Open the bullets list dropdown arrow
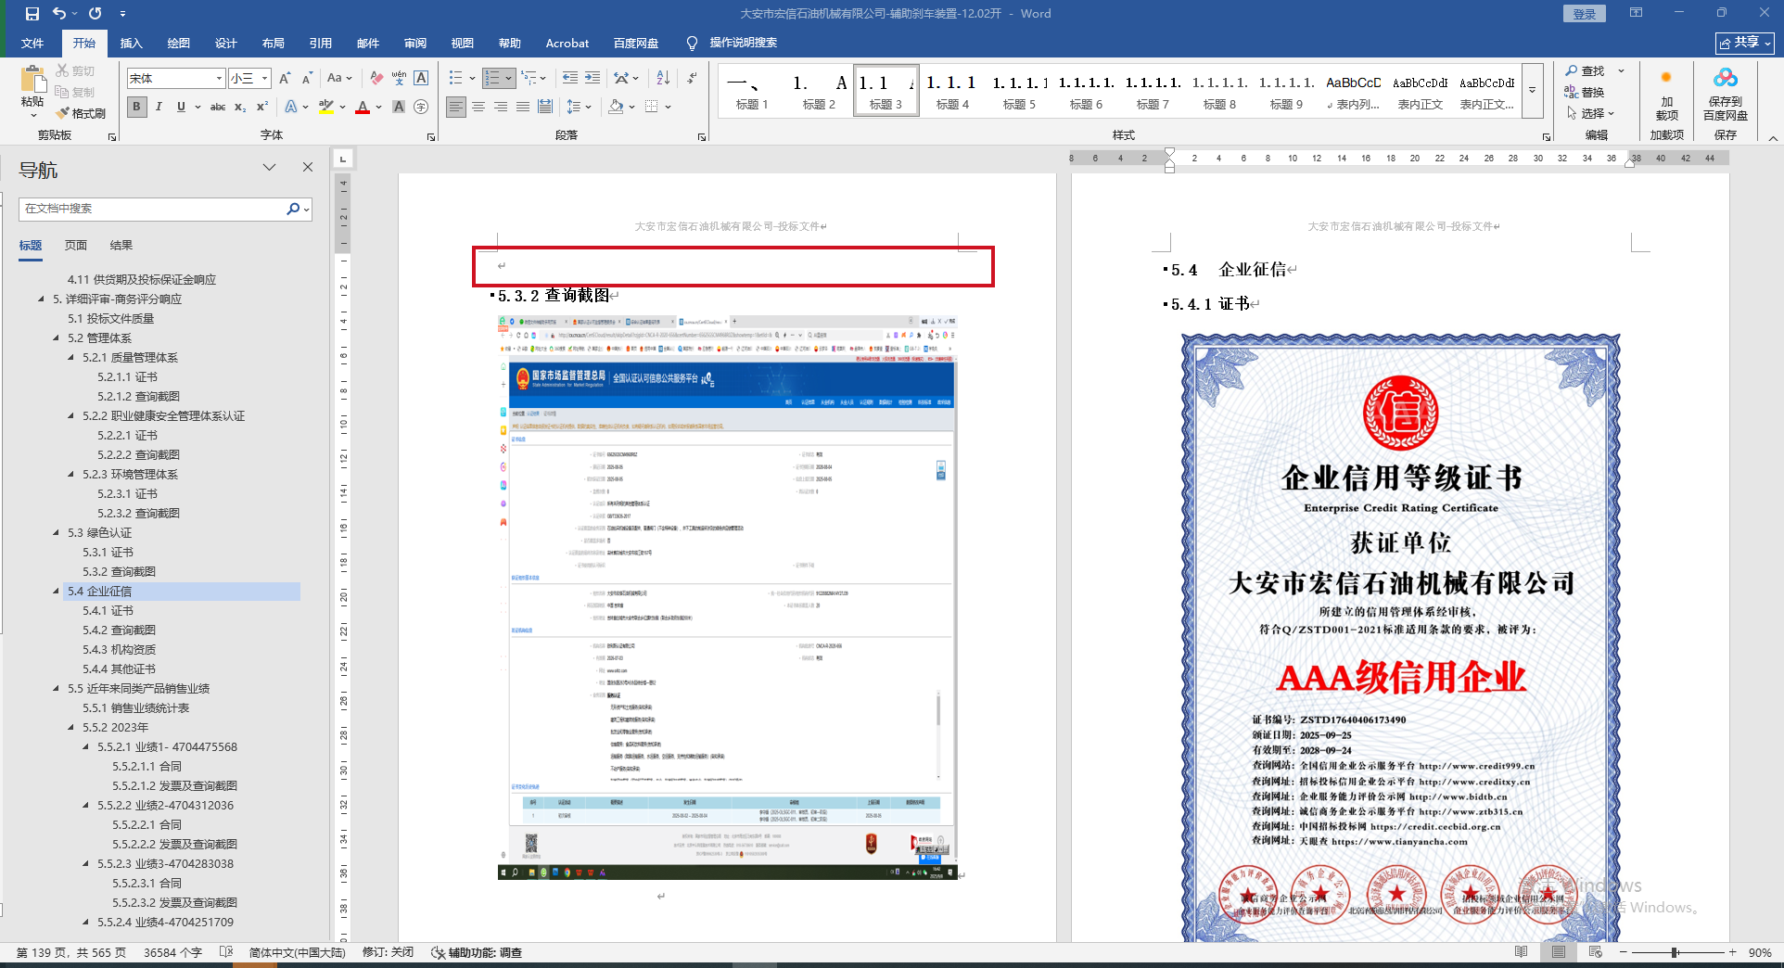This screenshot has width=1784, height=968. pos(472,79)
